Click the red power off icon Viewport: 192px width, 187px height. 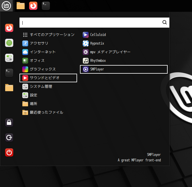[9, 152]
